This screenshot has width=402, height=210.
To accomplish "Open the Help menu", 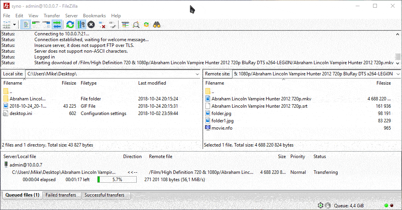I will tap(116, 16).
